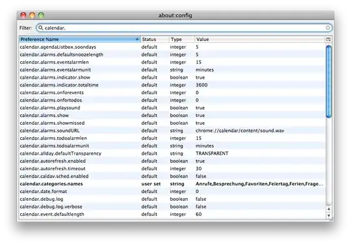
Task: Select calendar.alarms.todoalarmlen preference
Action: [x=172, y=138]
